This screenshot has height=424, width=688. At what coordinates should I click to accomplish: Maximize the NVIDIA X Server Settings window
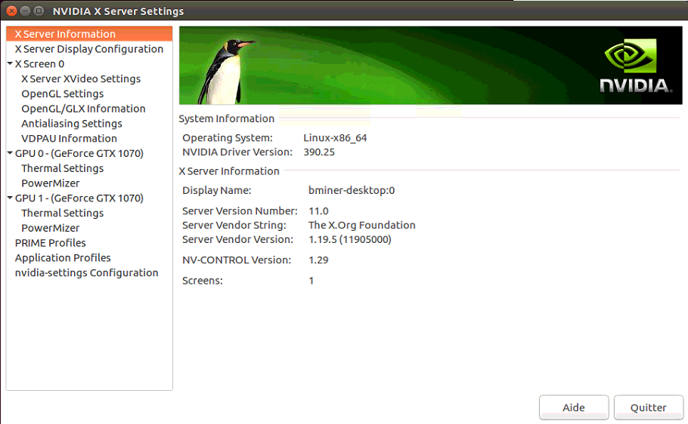(39, 11)
